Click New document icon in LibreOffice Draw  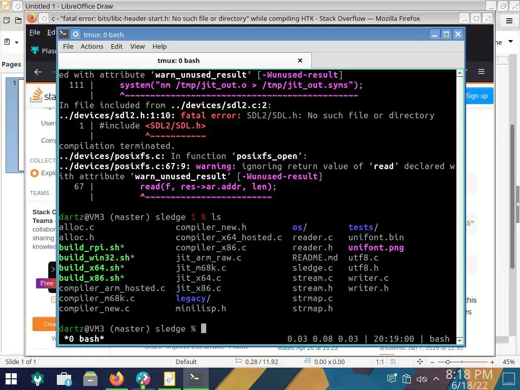point(7,20)
